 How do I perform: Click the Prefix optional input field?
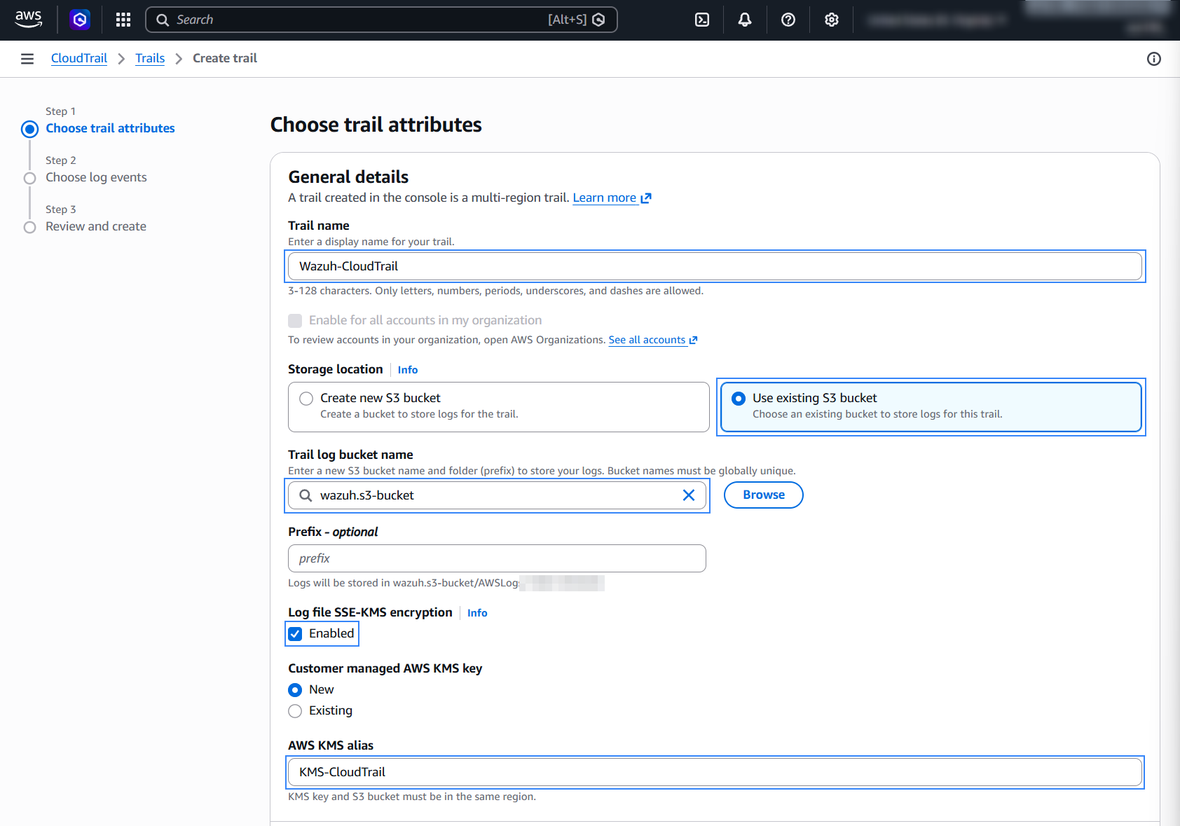coord(497,558)
